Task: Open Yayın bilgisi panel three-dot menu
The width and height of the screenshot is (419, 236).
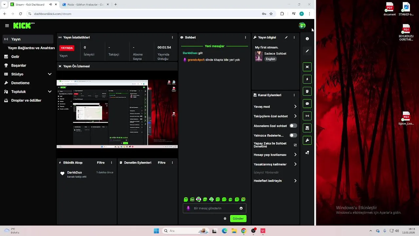Action: coord(294,37)
